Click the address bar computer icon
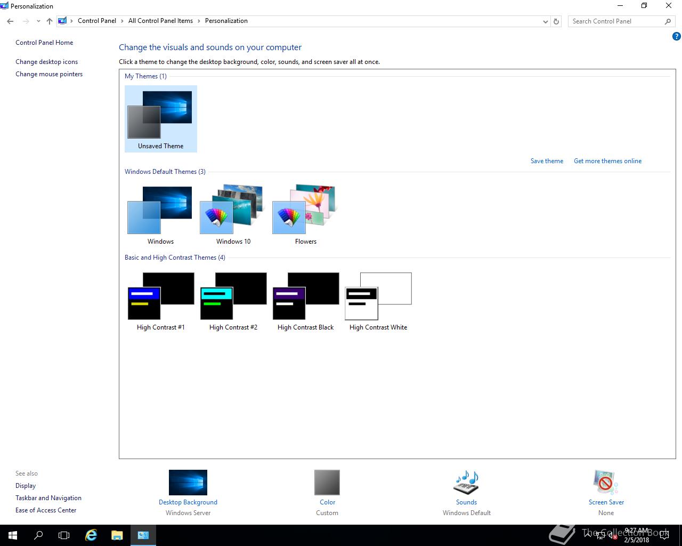The width and height of the screenshot is (682, 546). coord(62,21)
